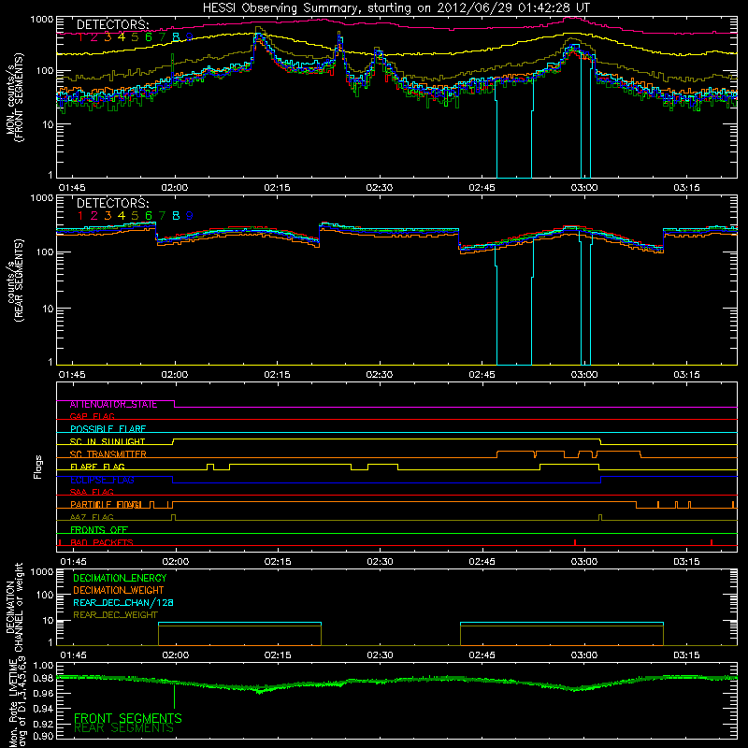This screenshot has height=748, width=748.
Task: Click the REAR_DEC_CHAN/128 legend entry
Action: [123, 602]
